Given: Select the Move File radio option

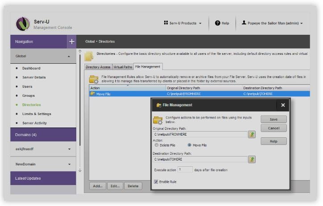Looking at the screenshot, I should (189, 145).
